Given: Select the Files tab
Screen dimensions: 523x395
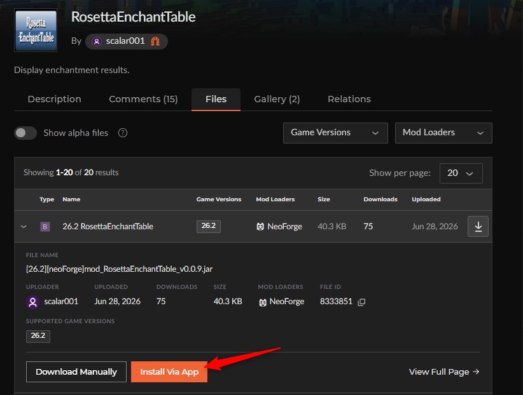Looking at the screenshot, I should coord(216,99).
